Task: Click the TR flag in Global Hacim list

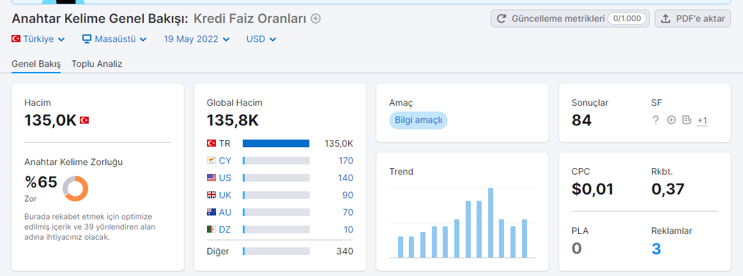Action: 211,143
